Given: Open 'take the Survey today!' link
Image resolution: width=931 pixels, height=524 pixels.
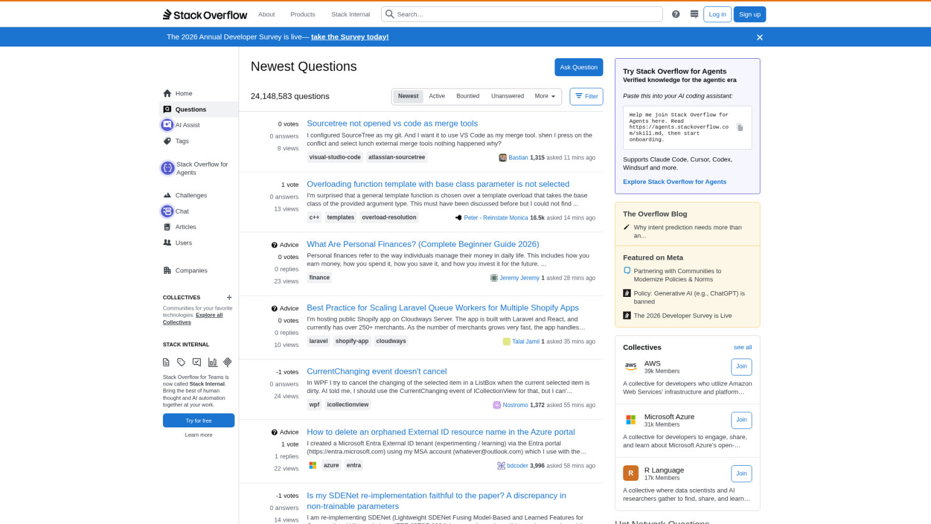Looking at the screenshot, I should coord(350,37).
